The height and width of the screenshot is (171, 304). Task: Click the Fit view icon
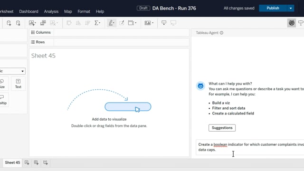click(131, 23)
